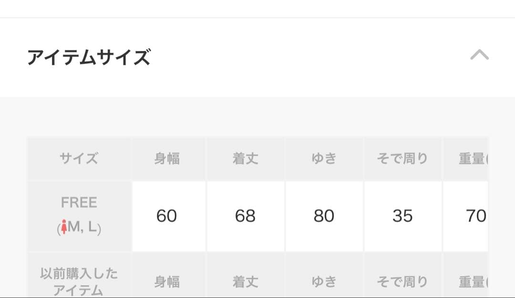Click the 以前購入したアイテム row label
The image size is (515, 298).
coord(79,281)
